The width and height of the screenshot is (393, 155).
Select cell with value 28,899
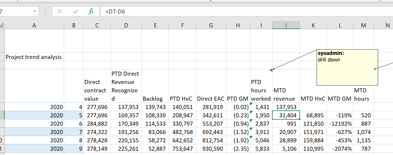click(x=286, y=140)
